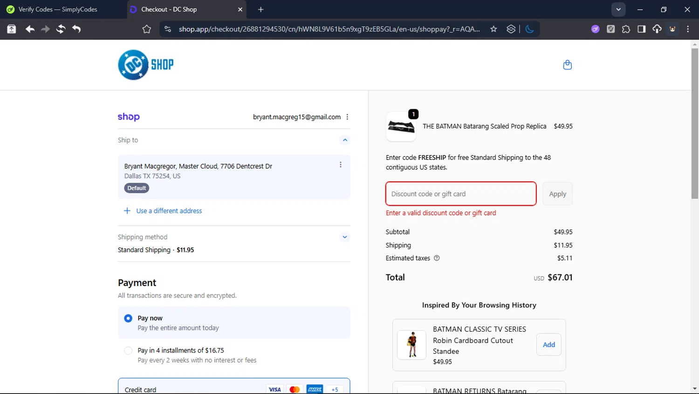Image resolution: width=699 pixels, height=394 pixels.
Task: Click the Default address badge
Action: pyautogui.click(x=137, y=188)
